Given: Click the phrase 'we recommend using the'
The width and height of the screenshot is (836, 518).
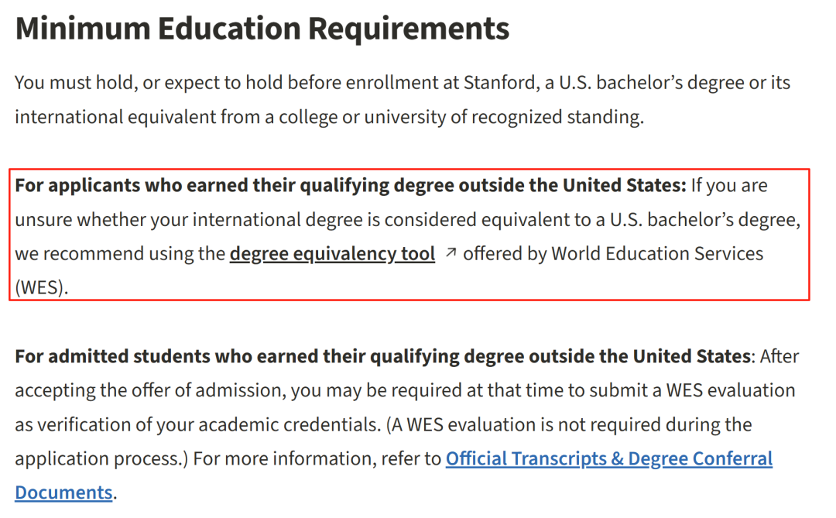Looking at the screenshot, I should point(120,254).
